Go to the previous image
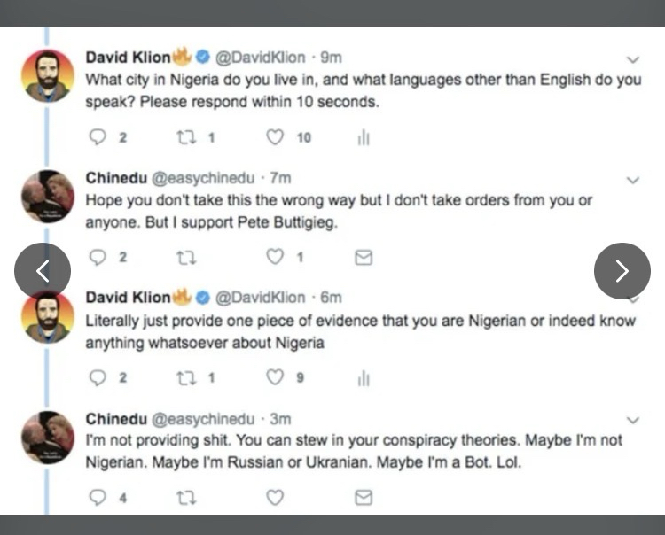The image size is (665, 535). tap(43, 270)
